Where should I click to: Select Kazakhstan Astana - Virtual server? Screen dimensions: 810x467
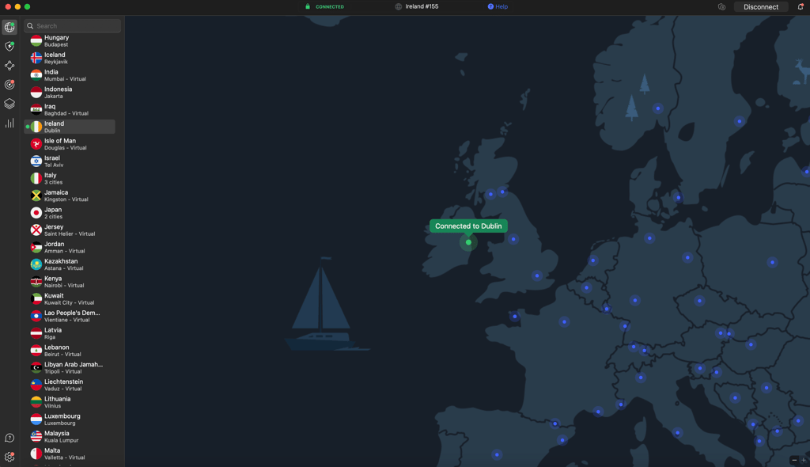tap(70, 264)
